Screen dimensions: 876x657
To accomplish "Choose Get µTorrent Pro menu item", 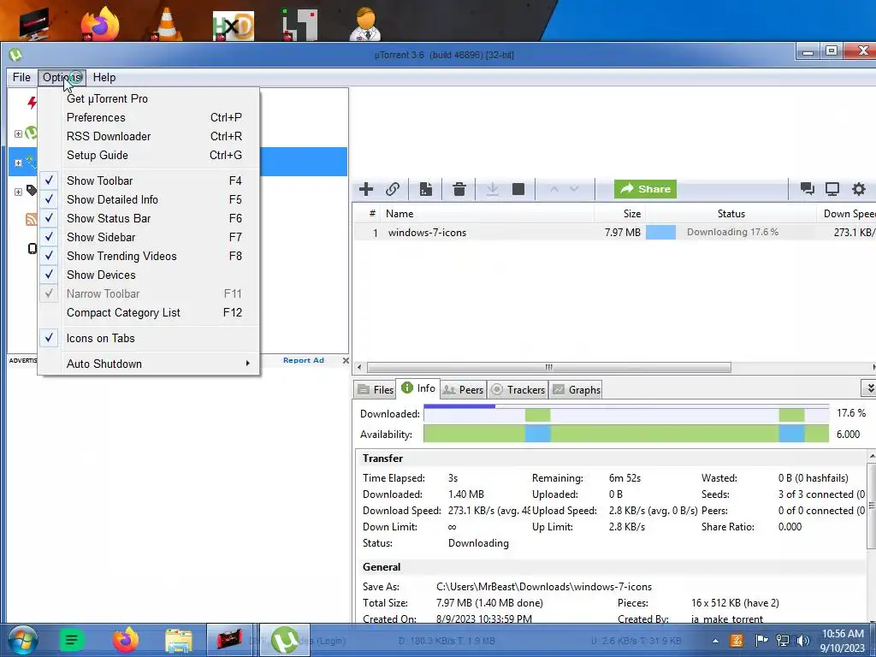I will tap(149, 98).
